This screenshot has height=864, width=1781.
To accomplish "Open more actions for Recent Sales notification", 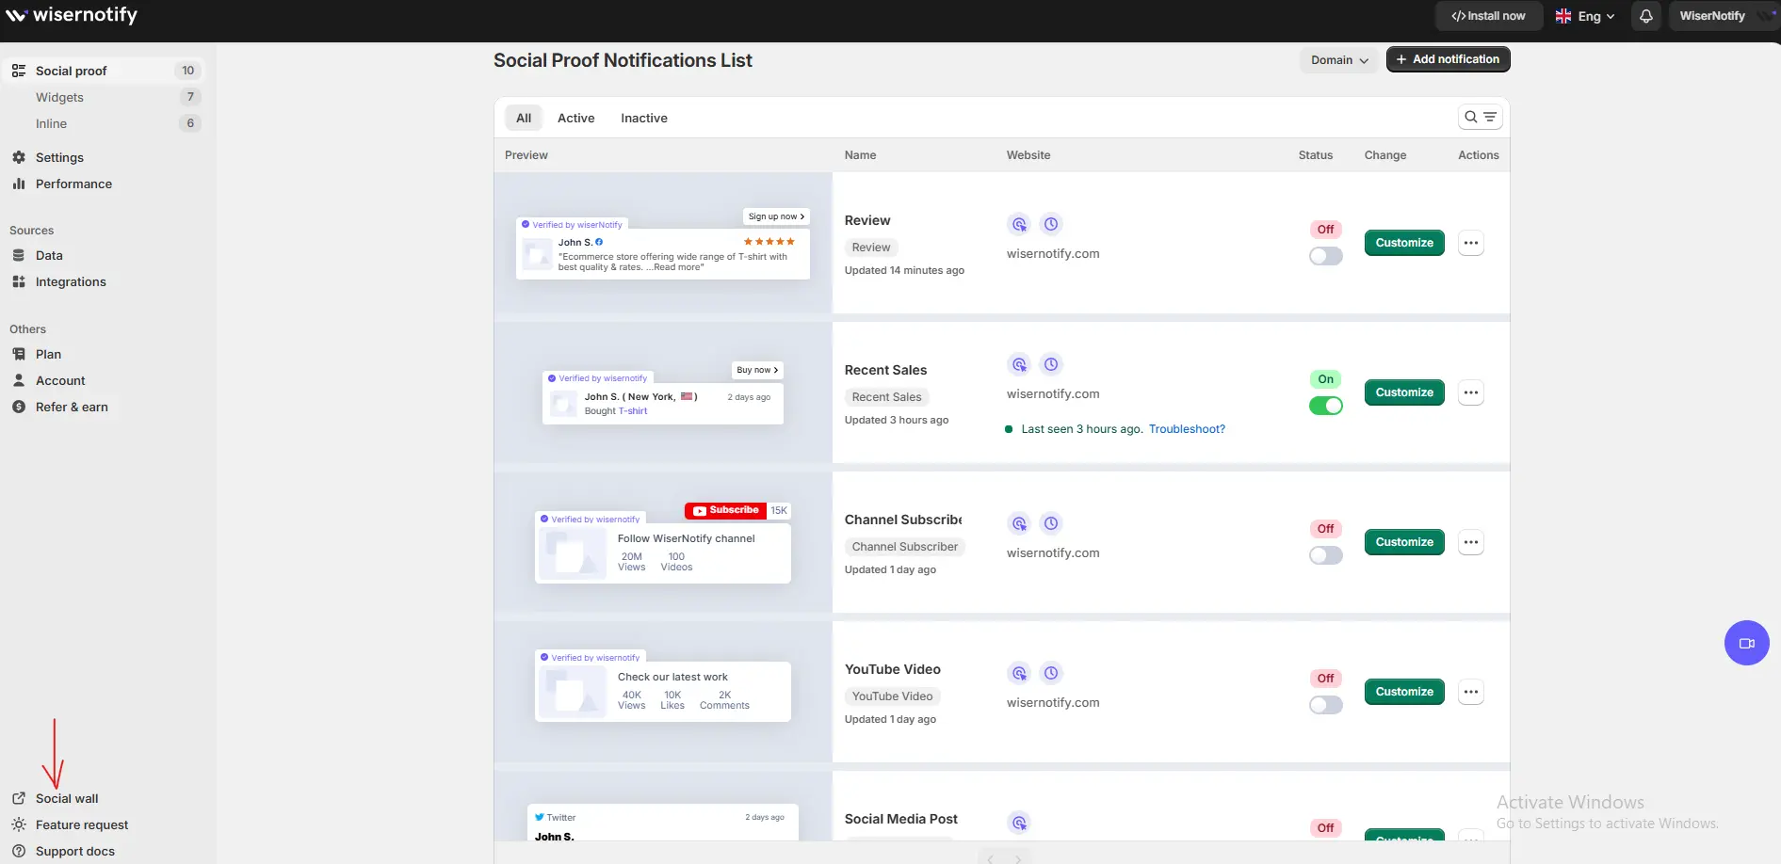I will coord(1471,392).
